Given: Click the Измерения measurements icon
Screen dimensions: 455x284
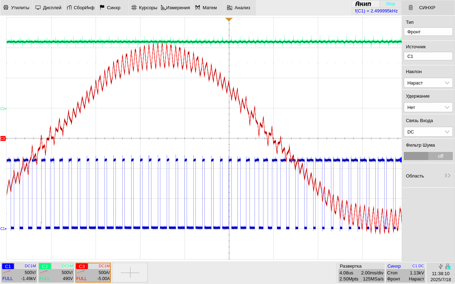Looking at the screenshot, I should pos(164,7).
